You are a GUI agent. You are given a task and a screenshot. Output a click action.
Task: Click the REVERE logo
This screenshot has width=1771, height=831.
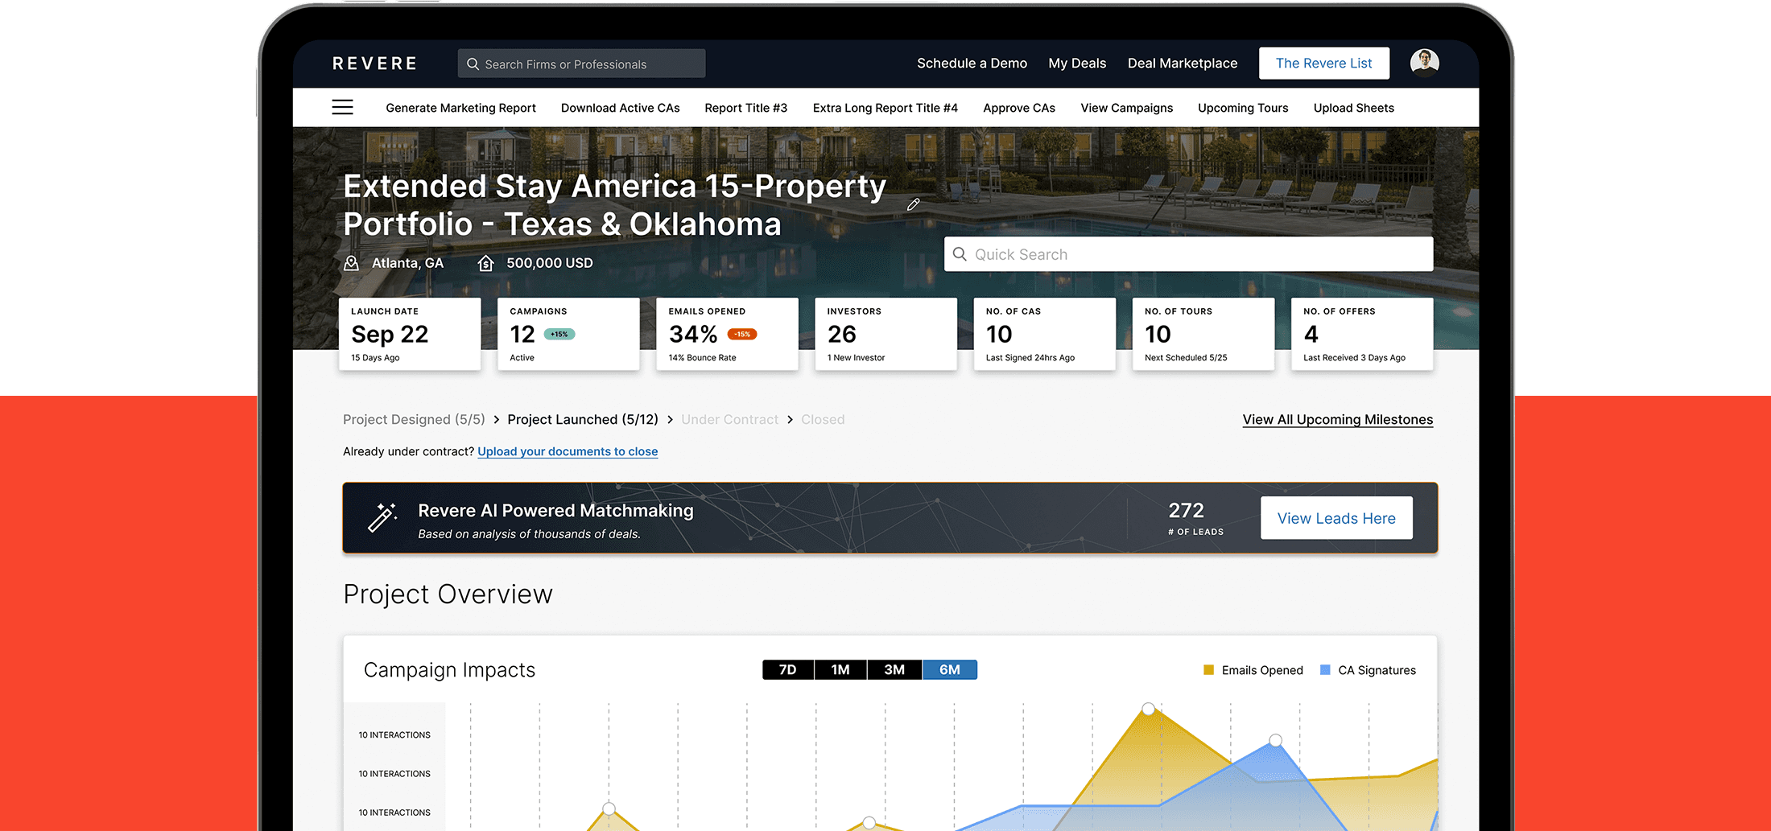tap(375, 64)
